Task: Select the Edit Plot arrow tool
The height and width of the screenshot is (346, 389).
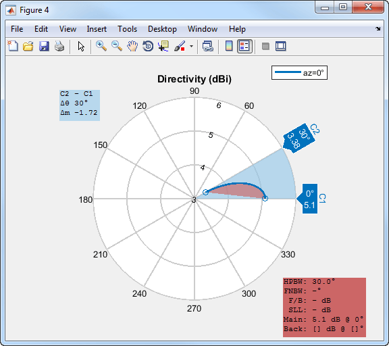Action: (81, 46)
